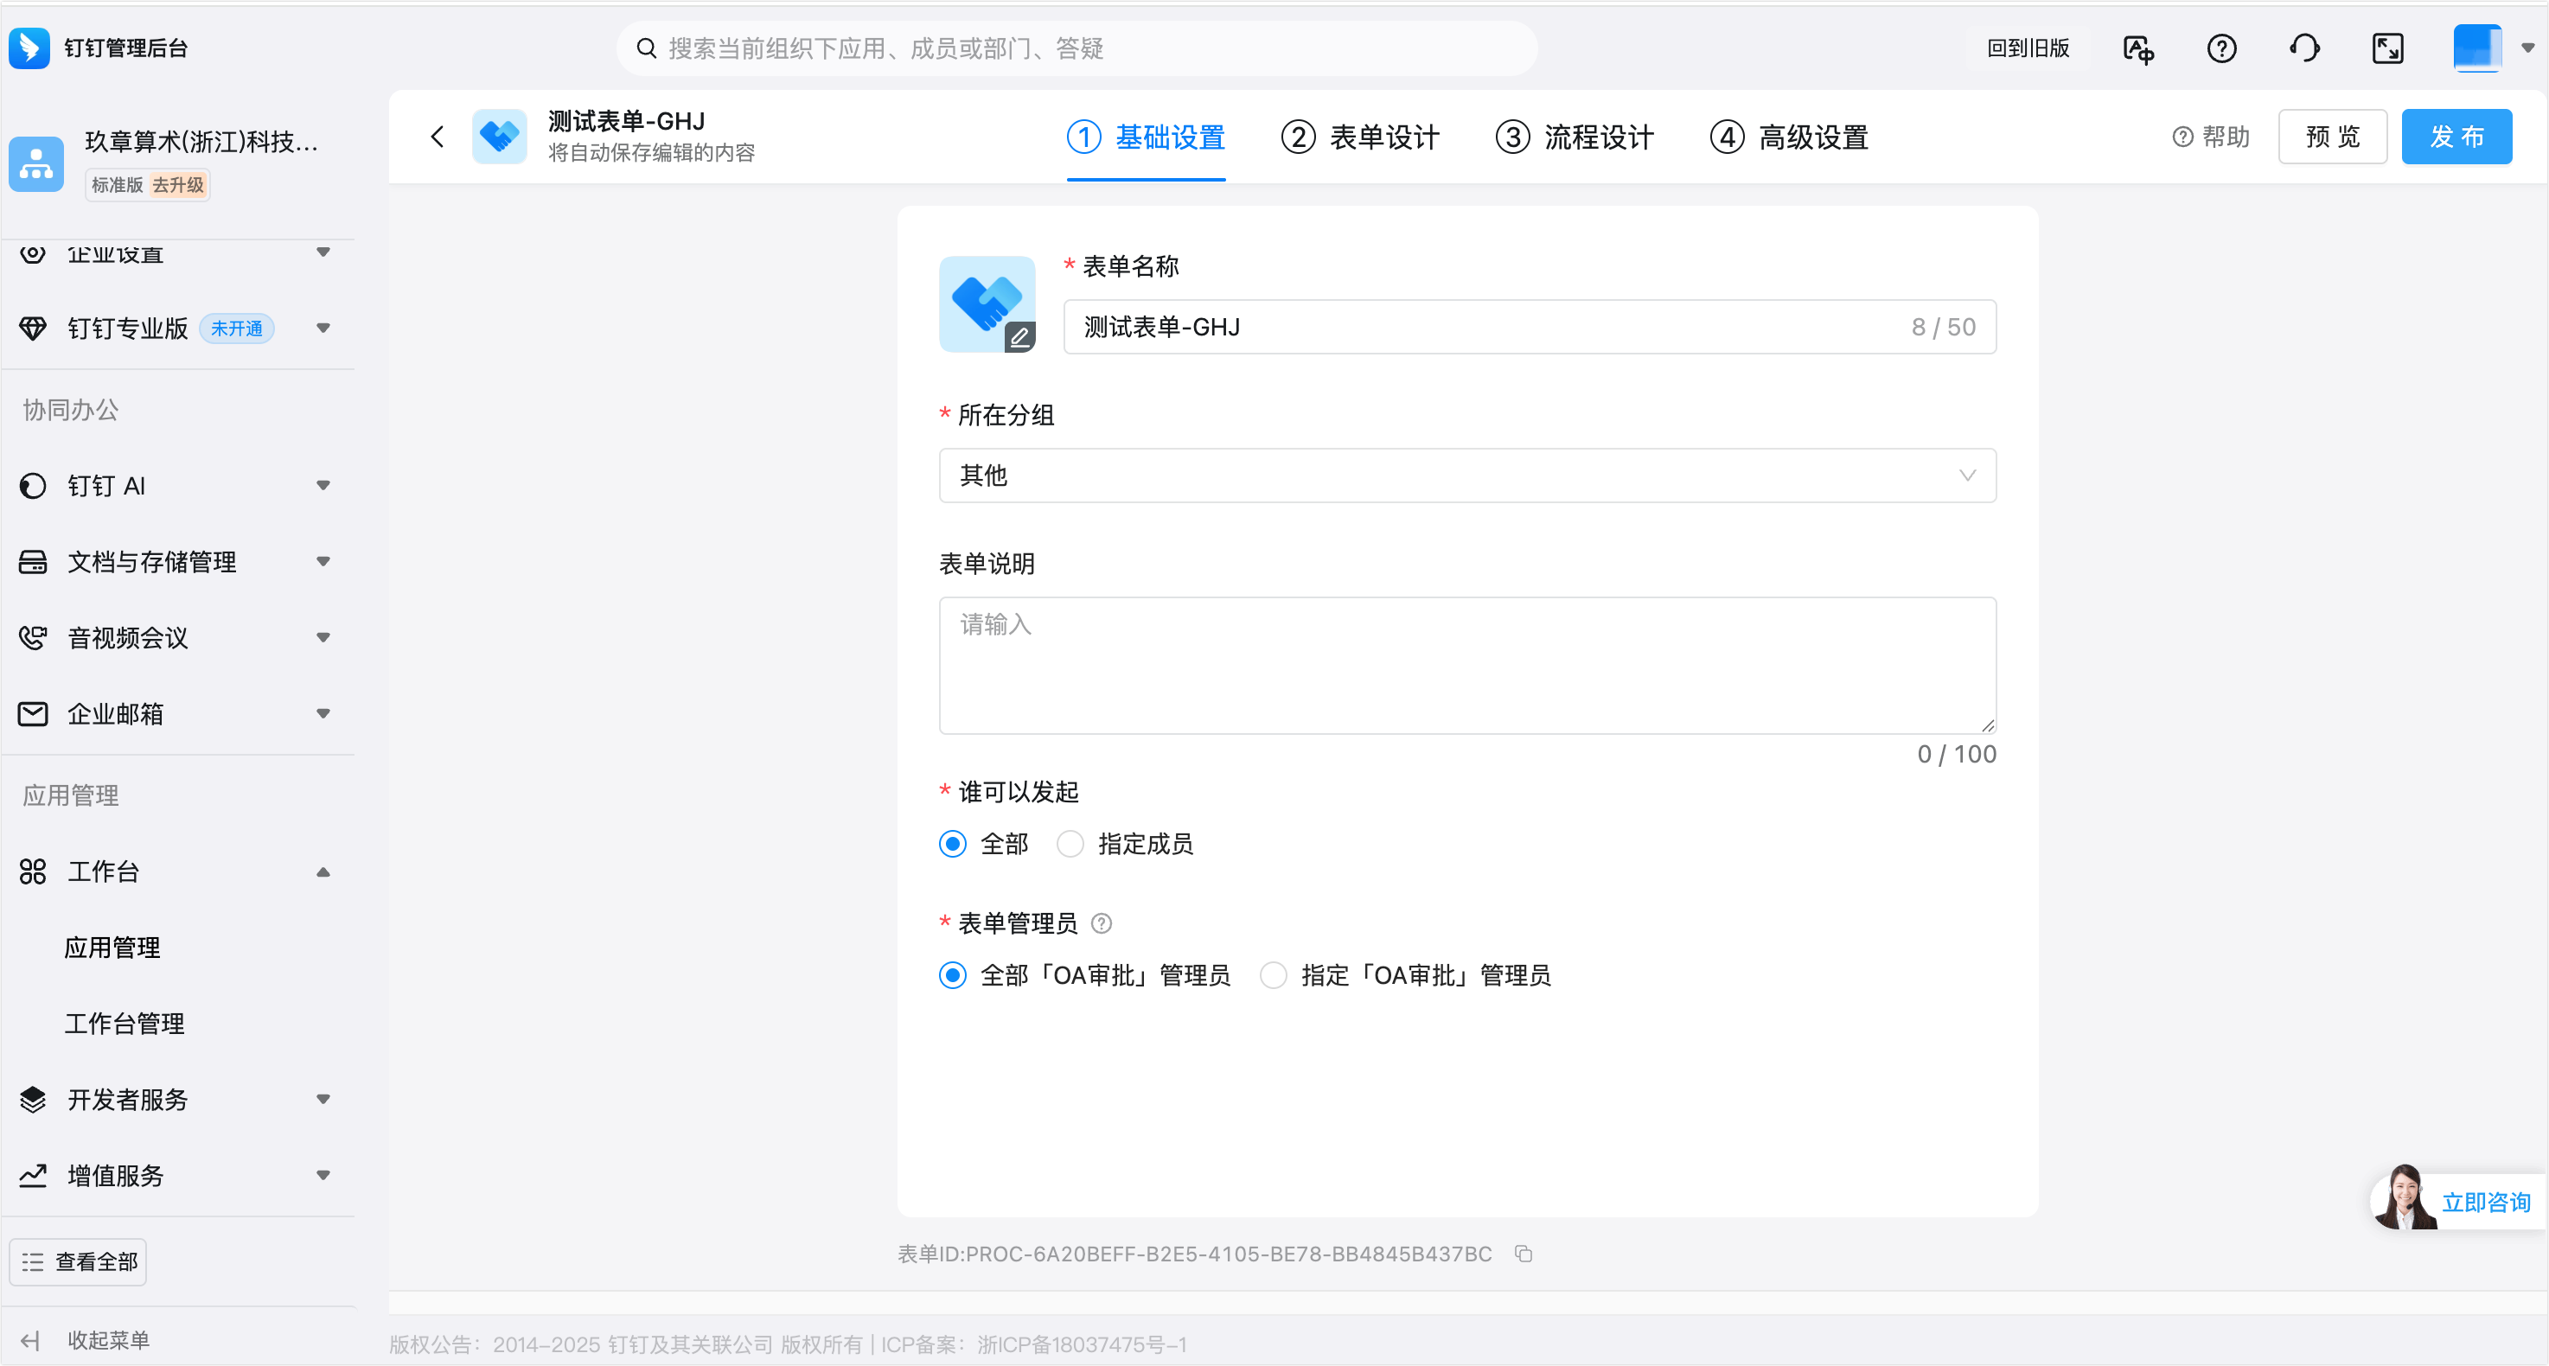Open the 所在分组 dropdown showing 其他
2549x1366 pixels.
(1466, 476)
